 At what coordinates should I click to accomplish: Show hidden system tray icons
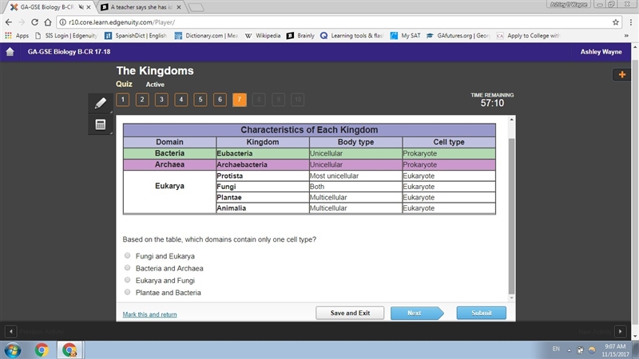pyautogui.click(x=569, y=350)
